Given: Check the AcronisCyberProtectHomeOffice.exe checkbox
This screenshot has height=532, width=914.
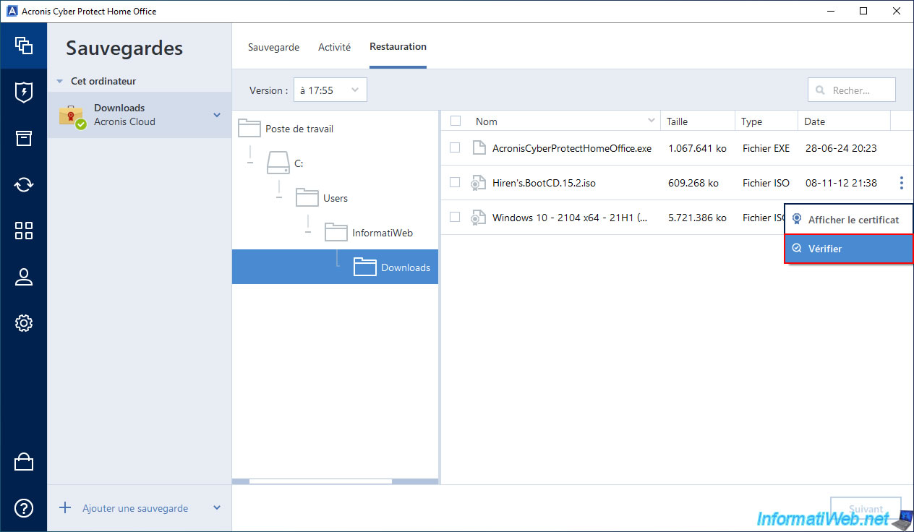Looking at the screenshot, I should 455,147.
